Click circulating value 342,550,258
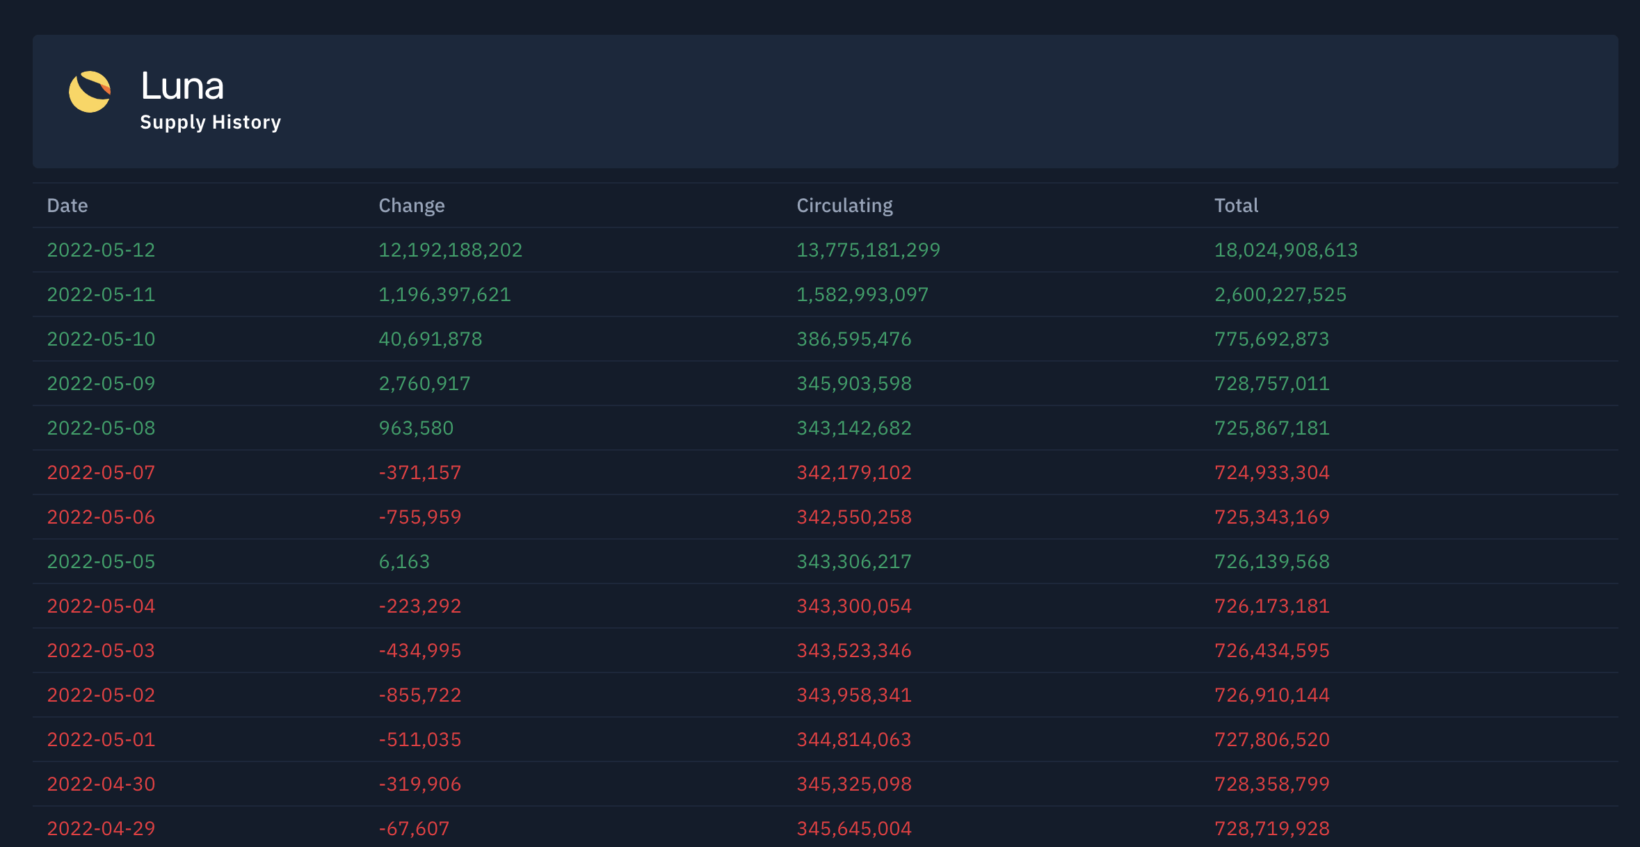 click(x=854, y=517)
